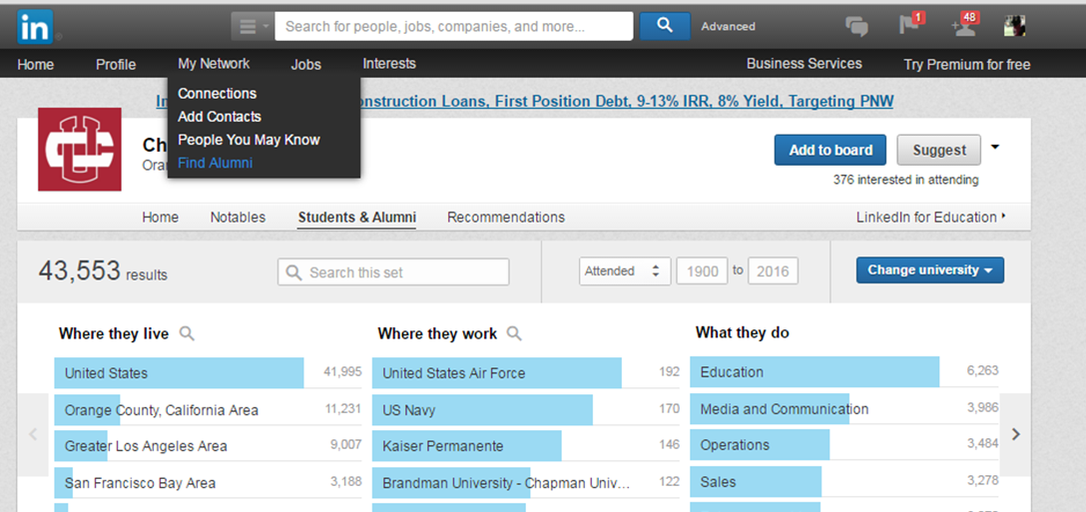Image resolution: width=1086 pixels, height=512 pixels.
Task: Click the Suggest button
Action: [x=938, y=150]
